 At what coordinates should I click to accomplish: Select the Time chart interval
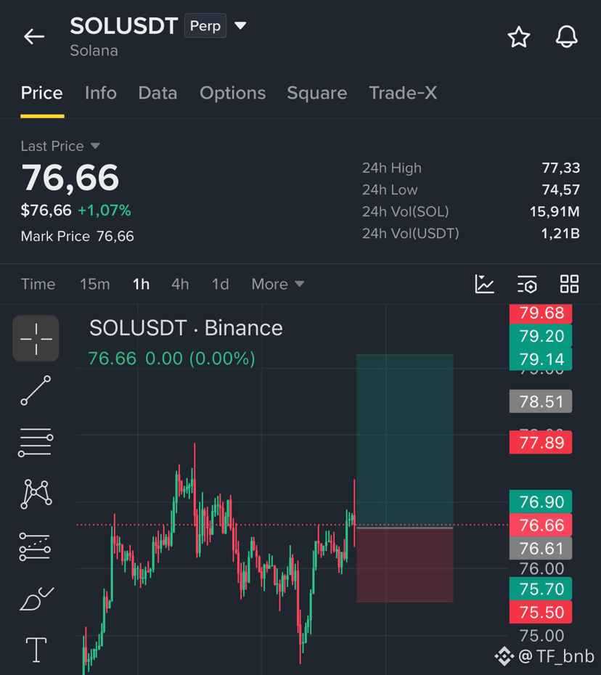38,284
